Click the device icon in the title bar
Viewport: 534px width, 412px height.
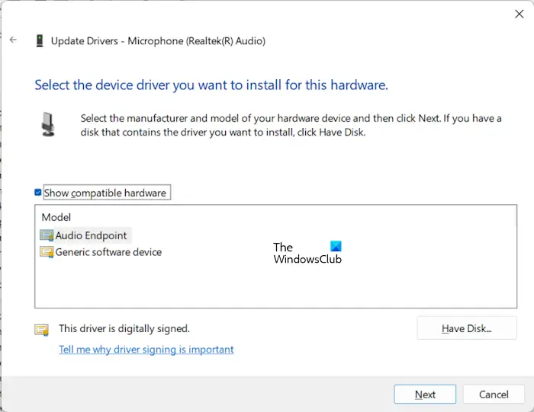[x=39, y=41]
